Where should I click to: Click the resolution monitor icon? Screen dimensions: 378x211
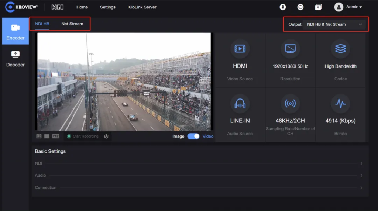tap(290, 49)
